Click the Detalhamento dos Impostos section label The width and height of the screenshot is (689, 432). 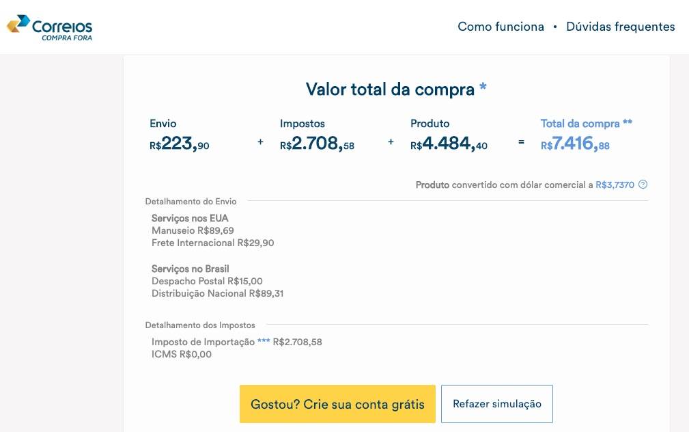(200, 325)
